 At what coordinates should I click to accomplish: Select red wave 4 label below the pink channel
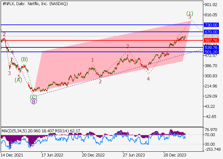point(148,79)
